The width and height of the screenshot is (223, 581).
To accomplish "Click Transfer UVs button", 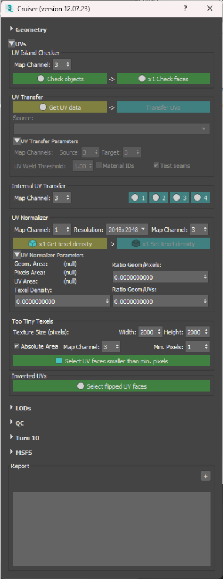I will [x=163, y=107].
